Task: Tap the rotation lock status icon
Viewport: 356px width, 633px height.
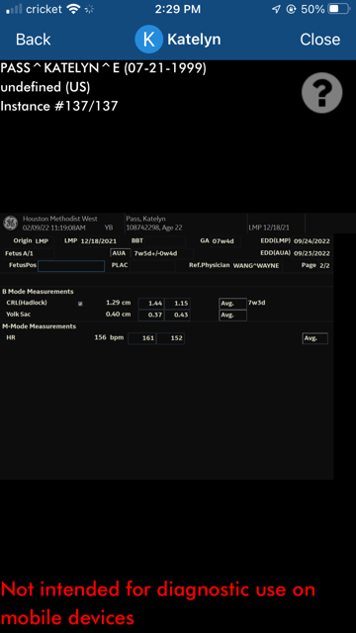Action: 291,9
